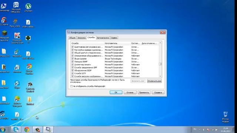Open the Skype desktop shortcut
This screenshot has height=133, width=237.
point(17,85)
